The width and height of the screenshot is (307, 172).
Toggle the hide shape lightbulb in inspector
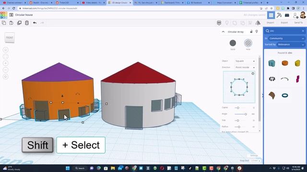(257, 32)
